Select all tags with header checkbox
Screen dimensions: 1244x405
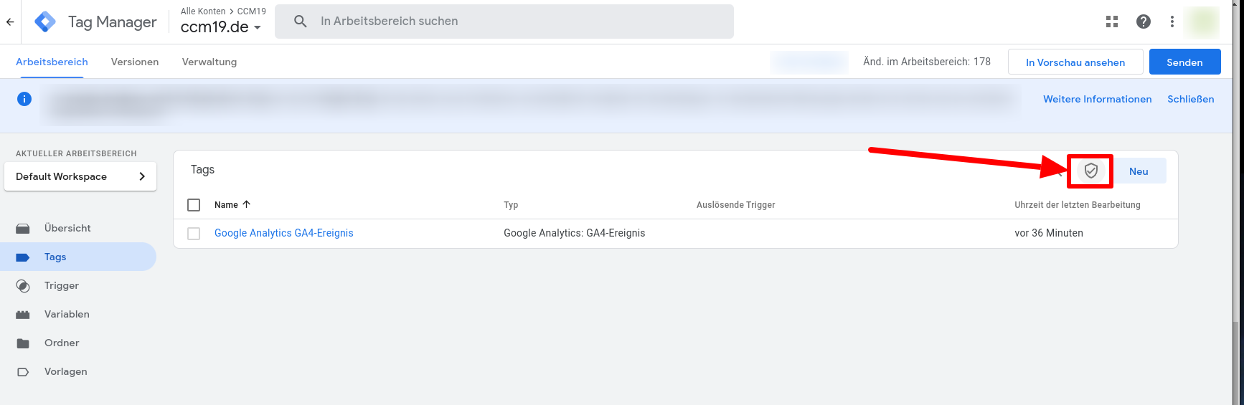[x=194, y=205]
